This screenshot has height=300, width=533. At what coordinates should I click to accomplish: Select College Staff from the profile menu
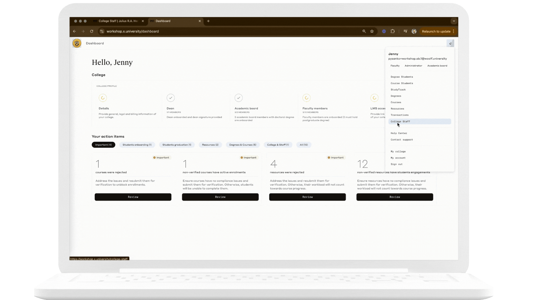tap(400, 121)
